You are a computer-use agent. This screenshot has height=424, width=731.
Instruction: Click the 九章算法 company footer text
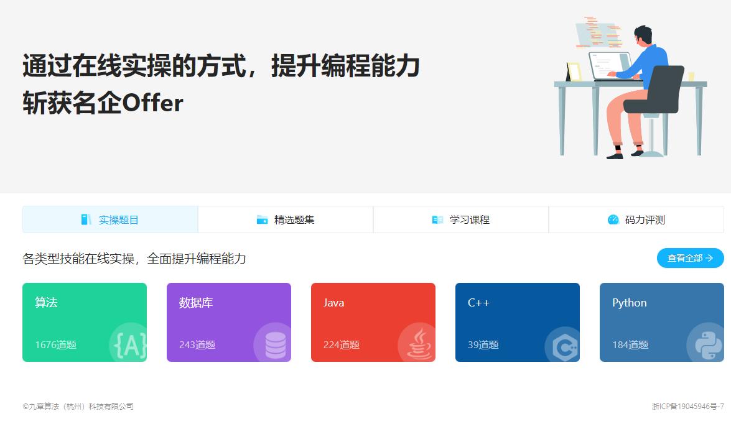[x=78, y=407]
